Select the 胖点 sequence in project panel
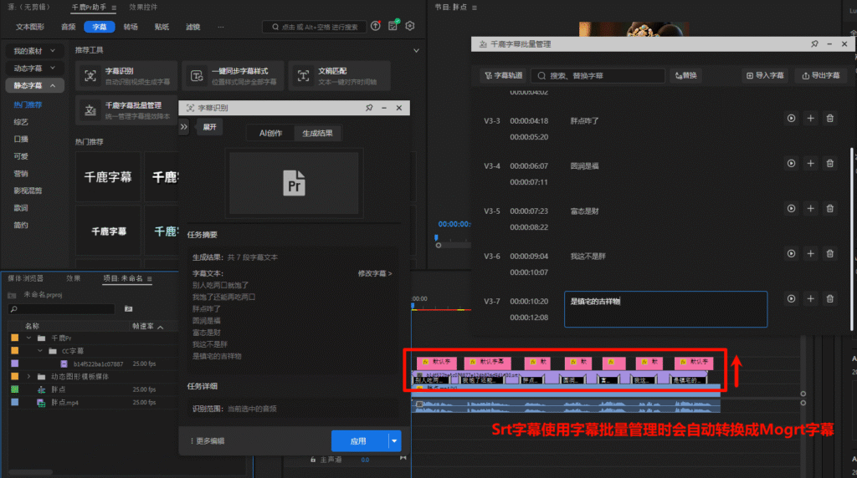Image resolution: width=857 pixels, height=478 pixels. click(59, 389)
